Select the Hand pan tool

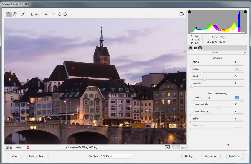(15, 14)
